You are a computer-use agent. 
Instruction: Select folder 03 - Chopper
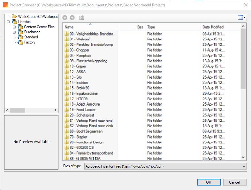pos(77,50)
